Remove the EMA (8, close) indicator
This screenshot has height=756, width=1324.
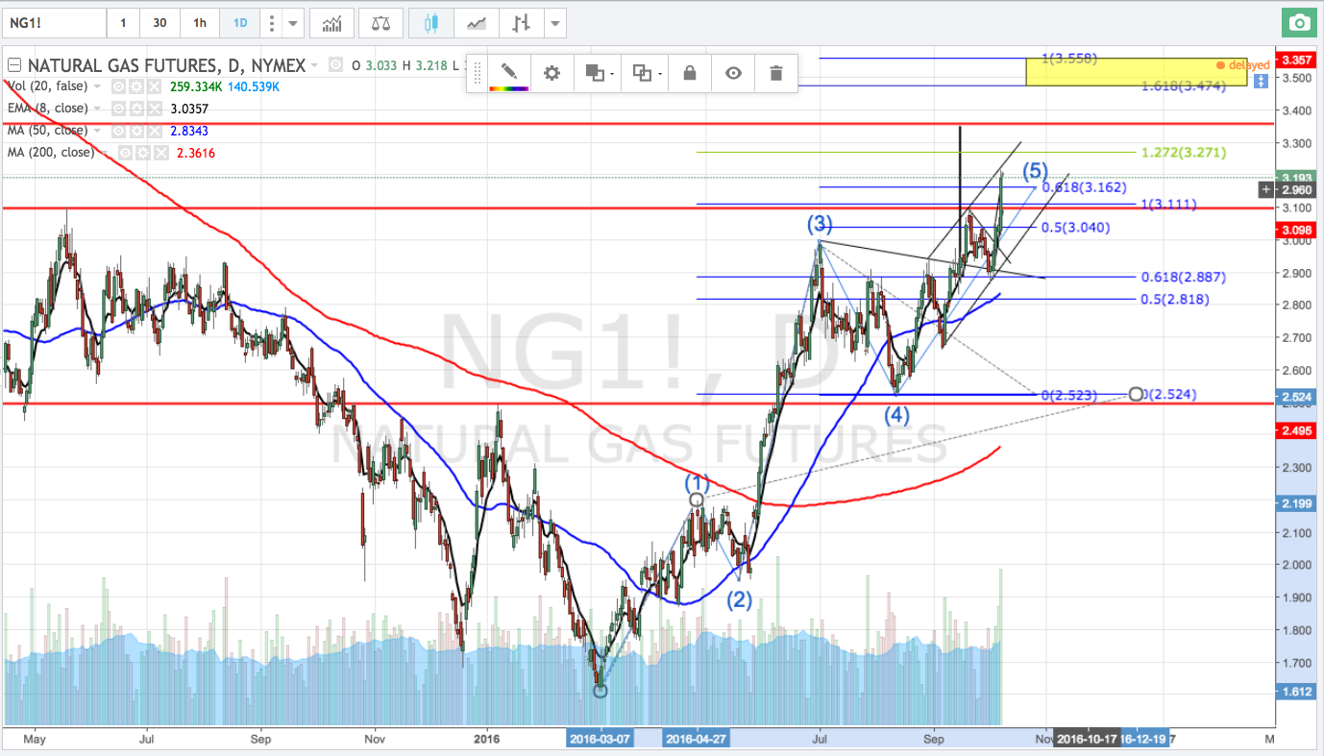tap(154, 109)
